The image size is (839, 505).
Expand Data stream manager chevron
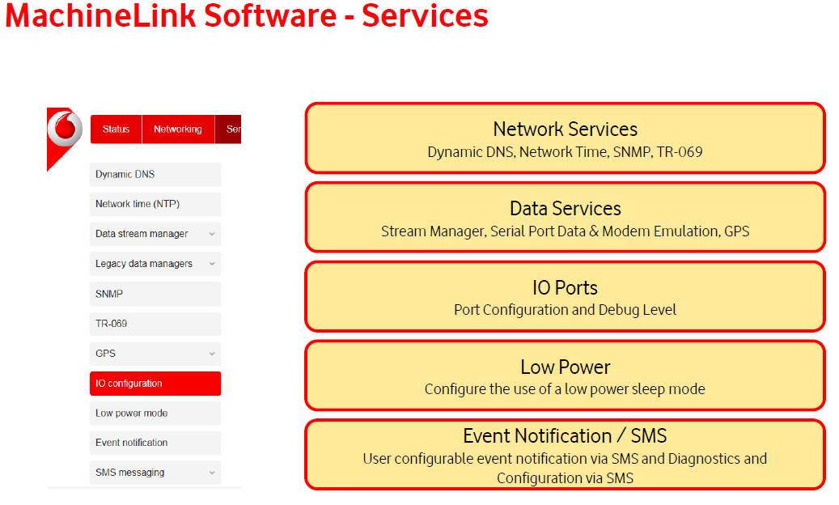pyautogui.click(x=212, y=235)
